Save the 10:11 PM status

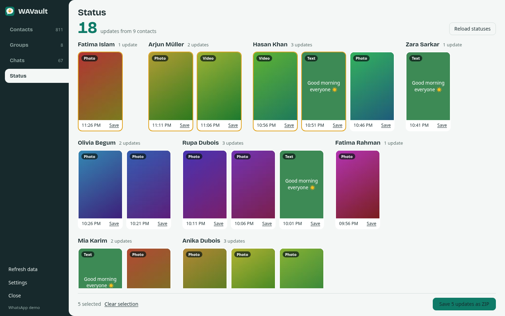(218, 224)
